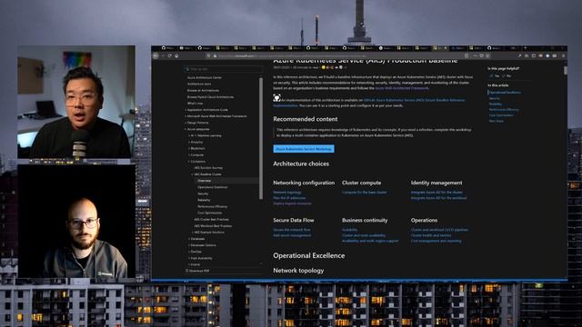
Task: Collapse AKS Baseline Cluster node
Action: click(x=192, y=174)
